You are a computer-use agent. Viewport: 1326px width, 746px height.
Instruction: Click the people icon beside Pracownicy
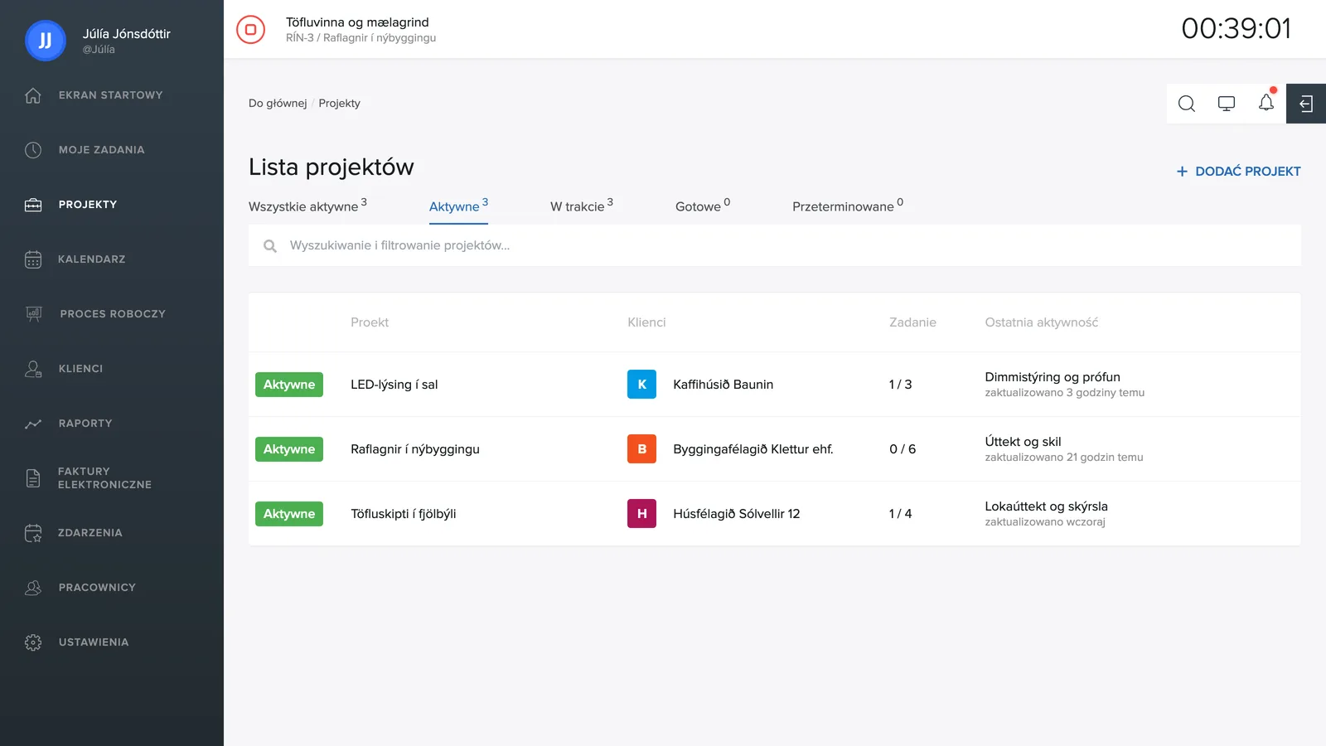coord(33,588)
